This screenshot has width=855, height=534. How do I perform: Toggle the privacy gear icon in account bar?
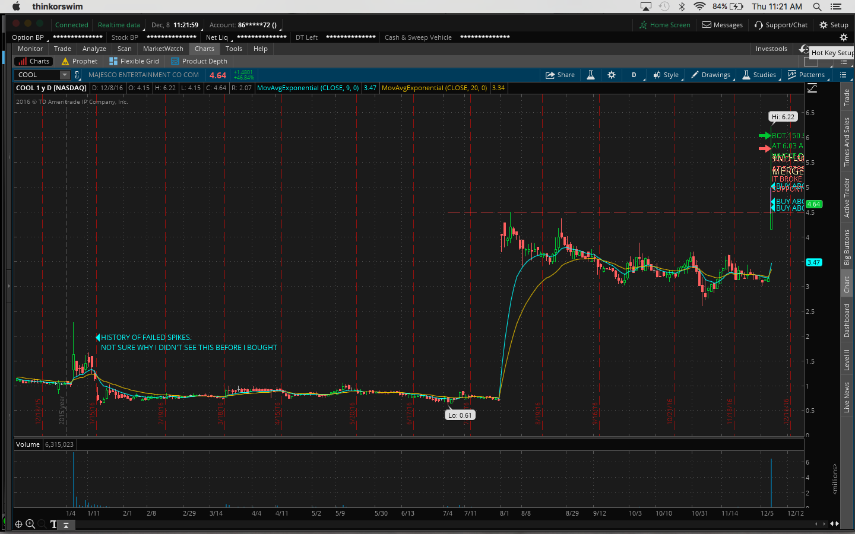[x=843, y=37]
